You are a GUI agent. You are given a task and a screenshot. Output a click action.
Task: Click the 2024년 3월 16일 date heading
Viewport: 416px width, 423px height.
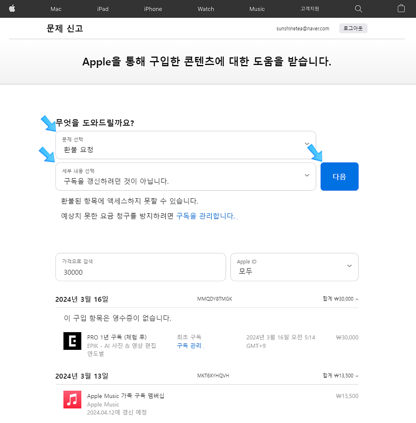click(x=82, y=299)
